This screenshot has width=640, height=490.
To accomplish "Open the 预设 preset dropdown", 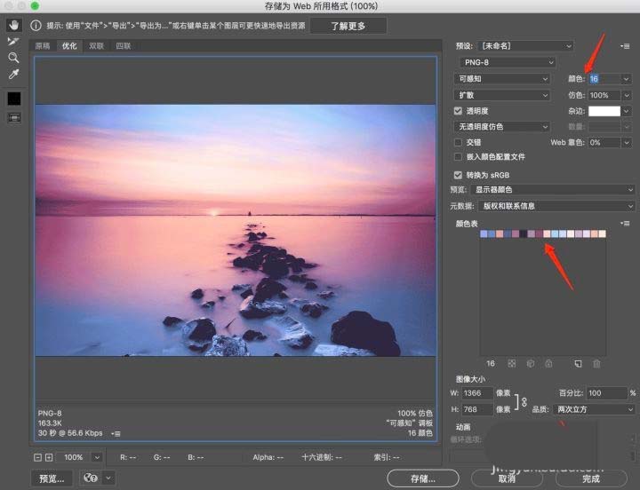I will tap(525, 46).
